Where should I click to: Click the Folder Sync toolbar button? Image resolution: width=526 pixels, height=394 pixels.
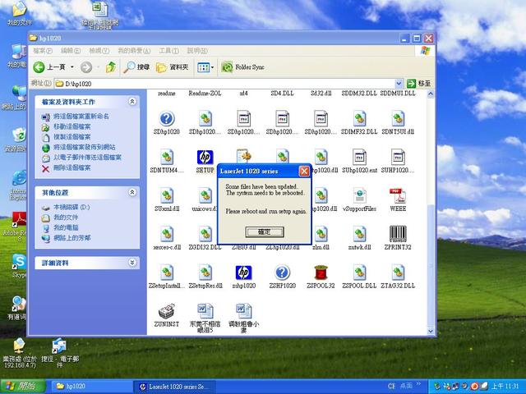tap(243, 66)
